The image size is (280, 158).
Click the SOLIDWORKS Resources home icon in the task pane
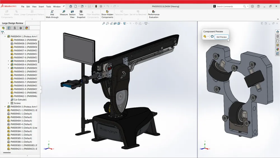coord(277,32)
